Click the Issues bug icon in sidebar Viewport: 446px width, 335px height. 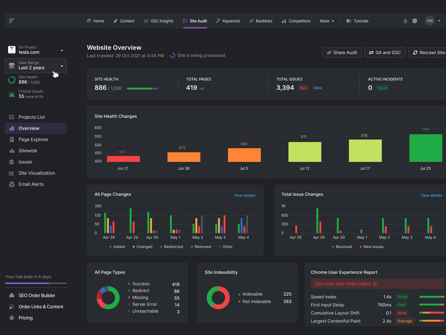12,162
